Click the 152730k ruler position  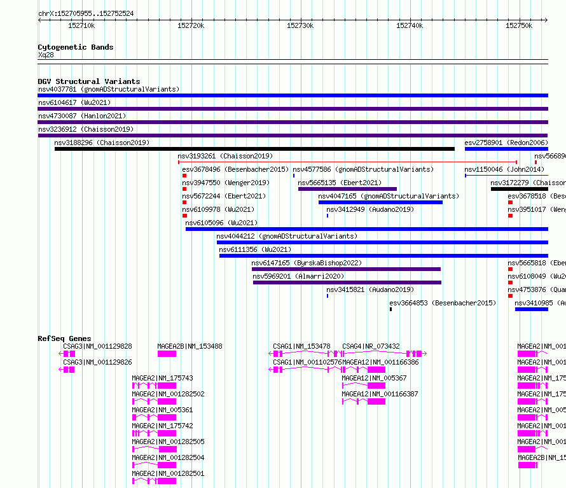[300, 25]
